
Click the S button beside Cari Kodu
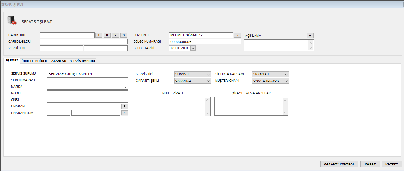pyautogui.click(x=124, y=35)
